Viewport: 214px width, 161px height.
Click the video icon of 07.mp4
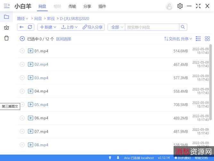pos(30,131)
